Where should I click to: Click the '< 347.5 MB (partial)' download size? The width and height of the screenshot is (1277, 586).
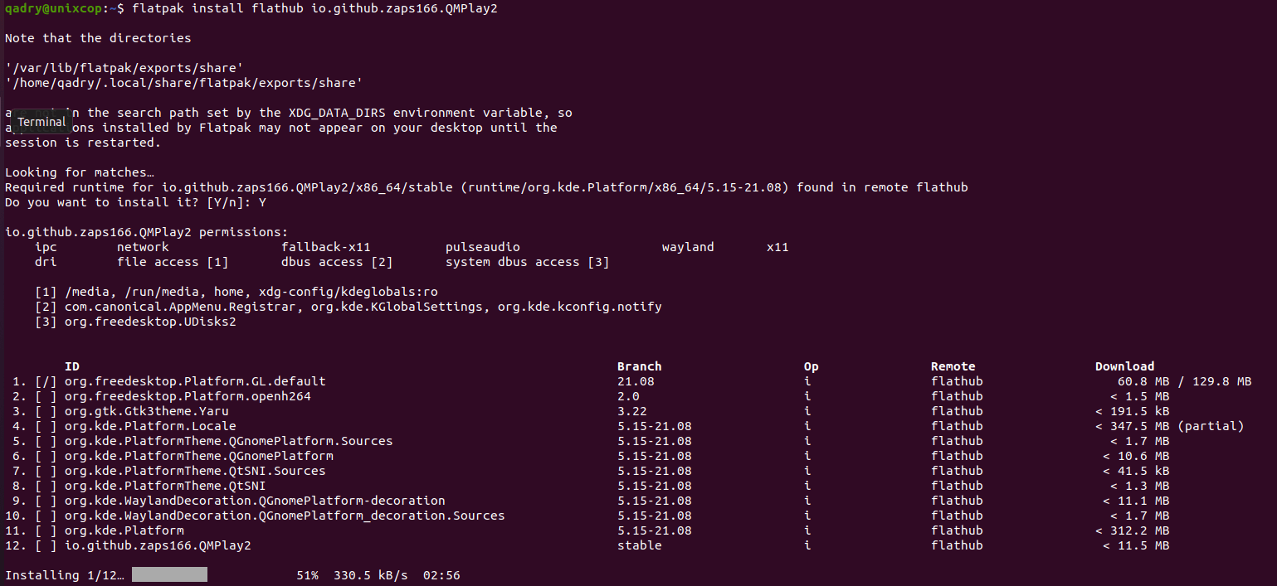click(1170, 426)
